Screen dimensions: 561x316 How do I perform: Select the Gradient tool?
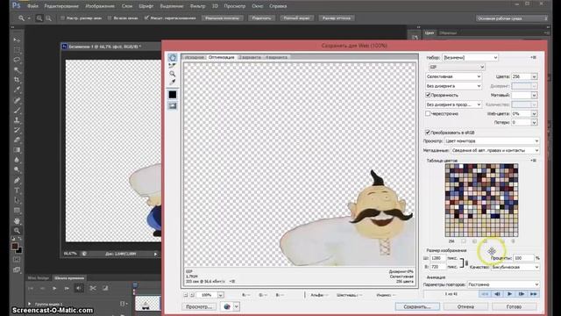[x=17, y=150]
